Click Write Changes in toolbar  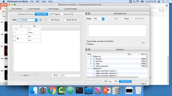click(53, 9)
